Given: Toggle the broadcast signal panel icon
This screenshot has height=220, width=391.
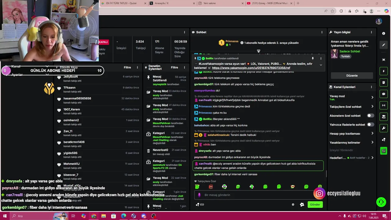Looking at the screenshot, I should click(384, 105).
